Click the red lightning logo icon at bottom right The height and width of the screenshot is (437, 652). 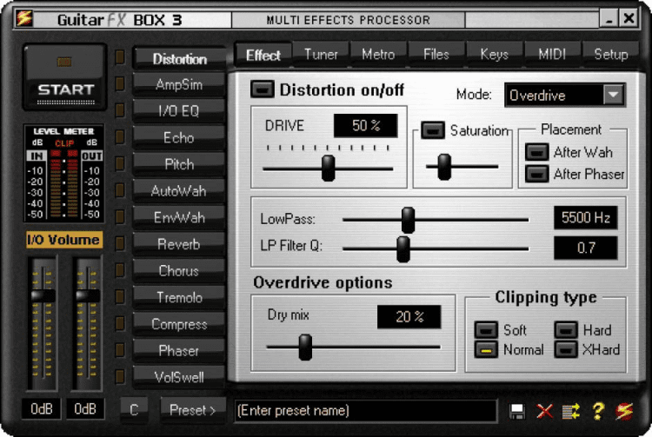coord(624,411)
